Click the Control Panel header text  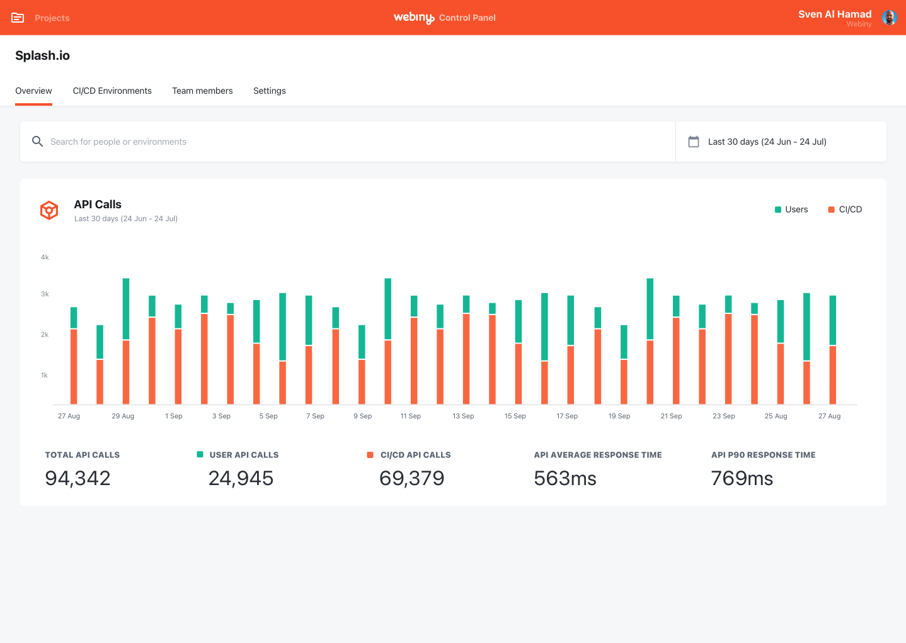467,18
